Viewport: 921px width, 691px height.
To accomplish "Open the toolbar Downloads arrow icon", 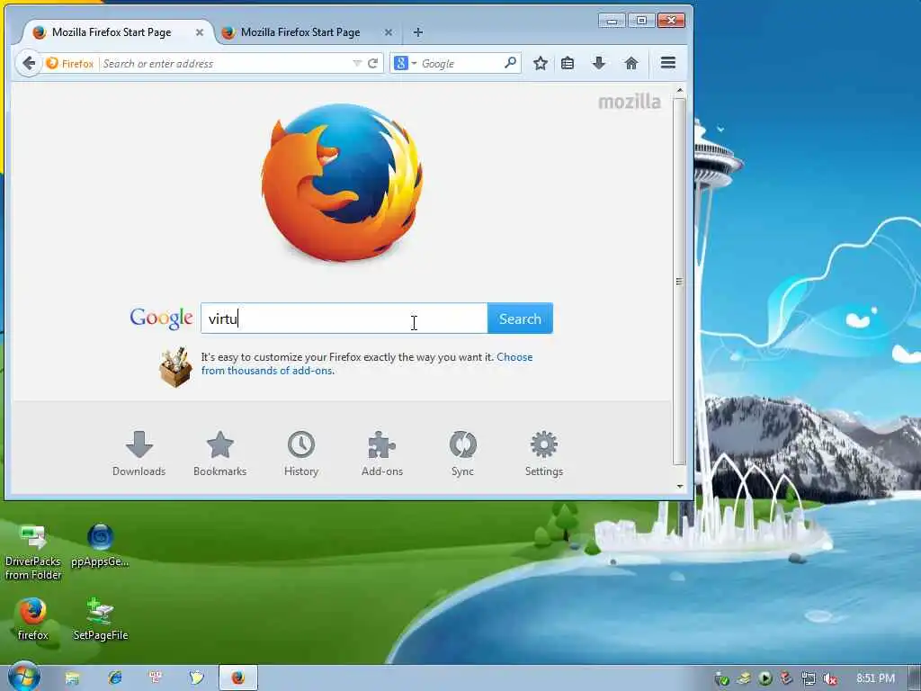I will 598,63.
